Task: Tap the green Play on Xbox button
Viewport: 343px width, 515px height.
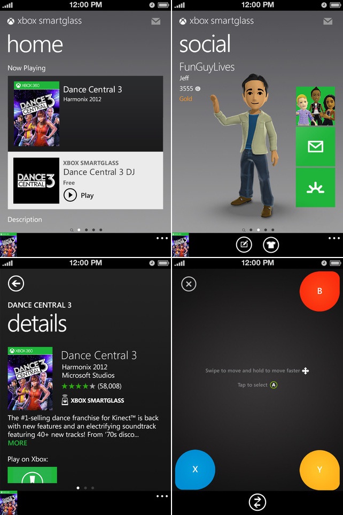Action: (32, 475)
